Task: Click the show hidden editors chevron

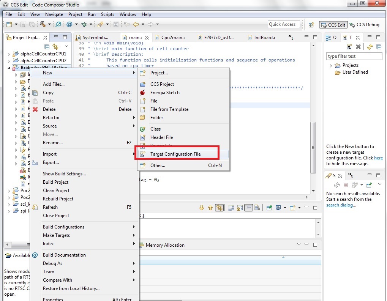Action: (291, 37)
